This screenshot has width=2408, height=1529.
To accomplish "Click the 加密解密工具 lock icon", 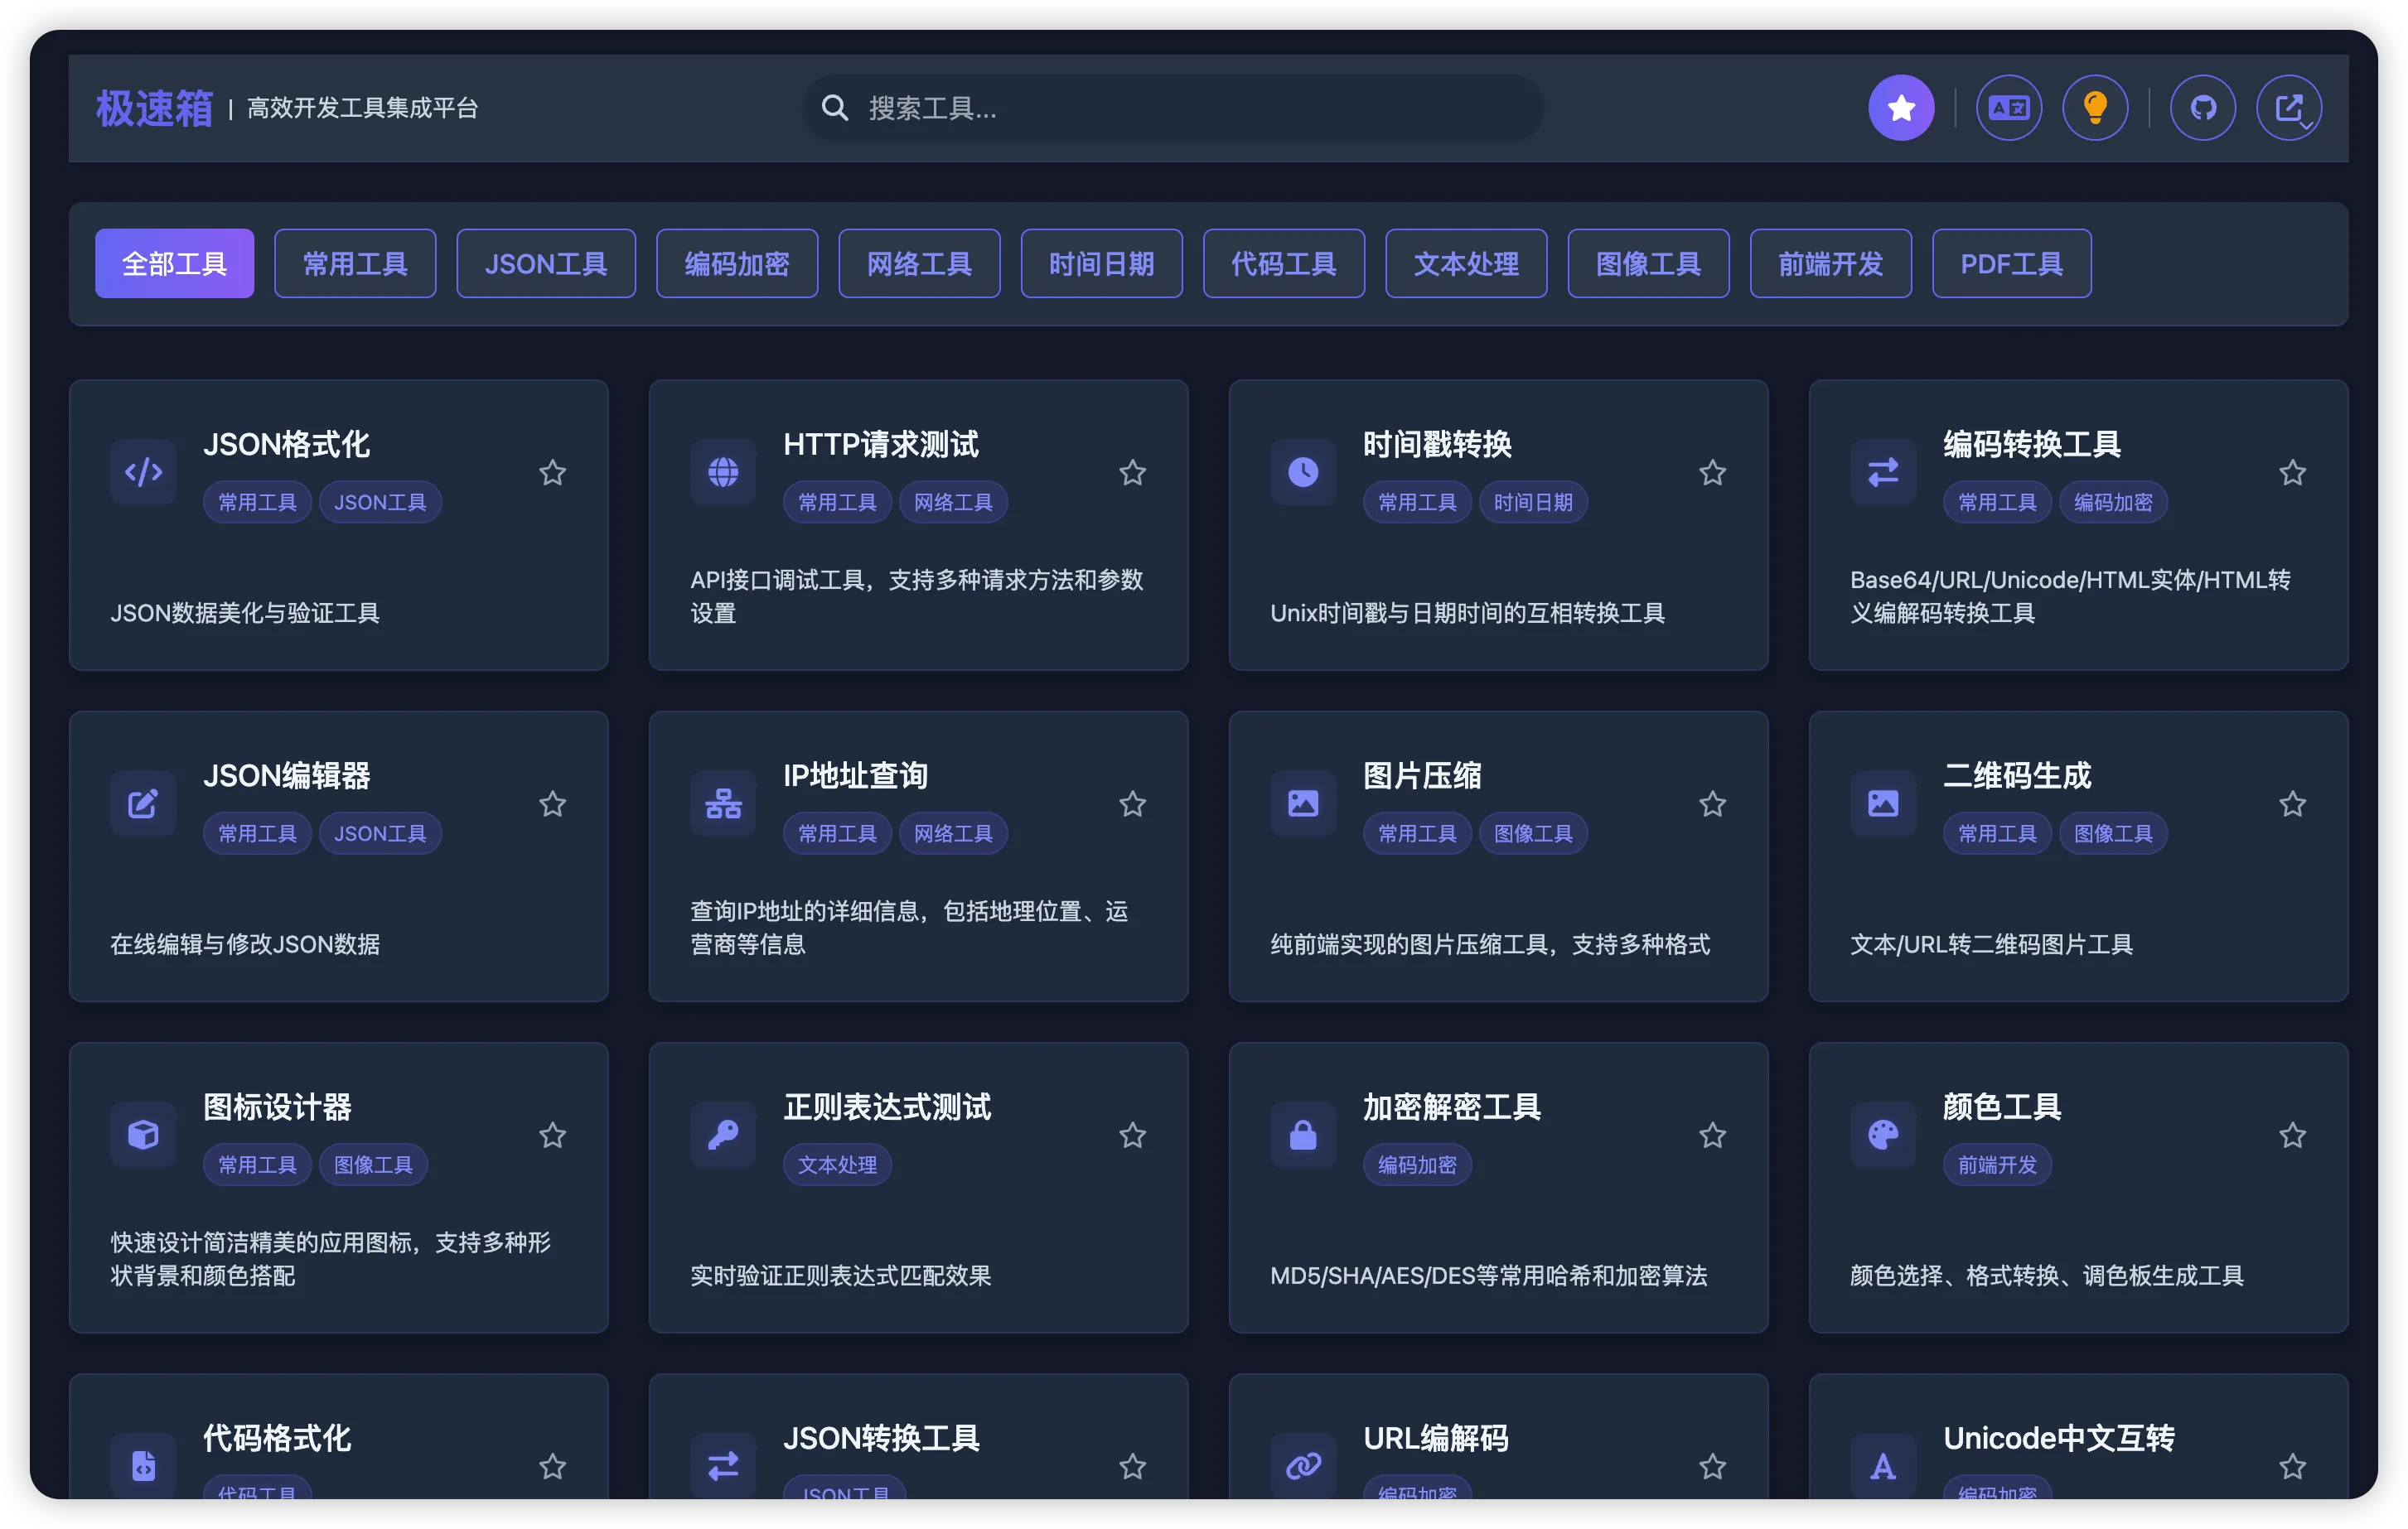I will (x=1303, y=1134).
